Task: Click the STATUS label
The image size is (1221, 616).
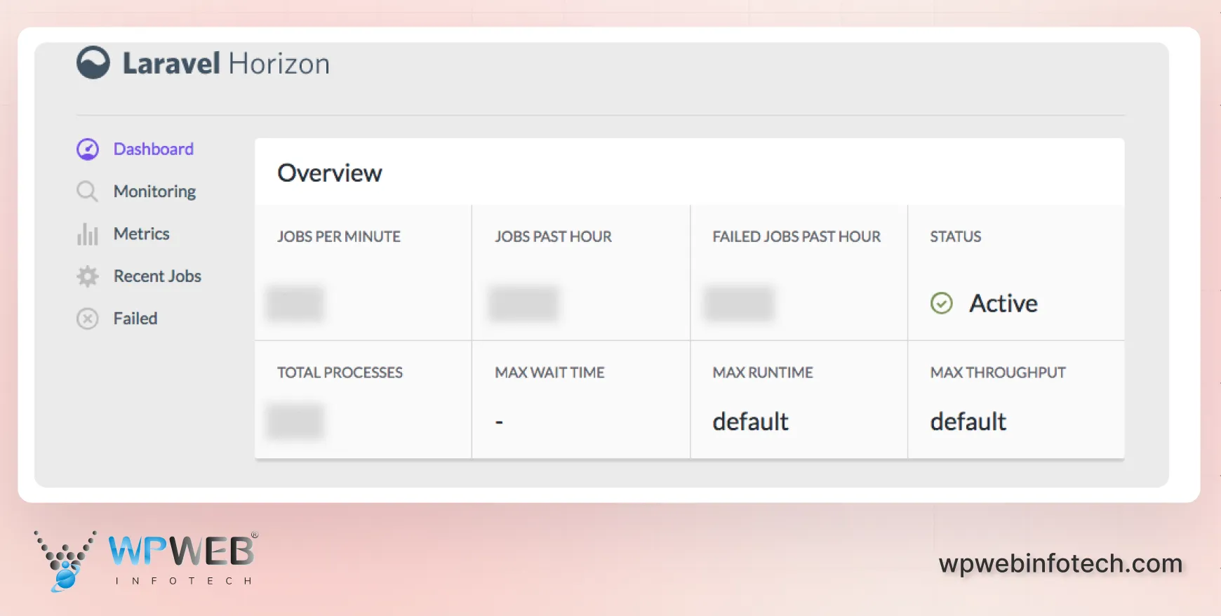Action: tap(956, 236)
